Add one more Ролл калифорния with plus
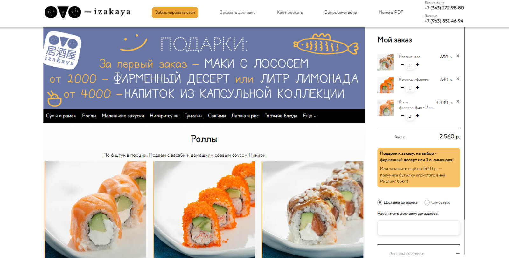This screenshot has width=509, height=258. [x=417, y=88]
